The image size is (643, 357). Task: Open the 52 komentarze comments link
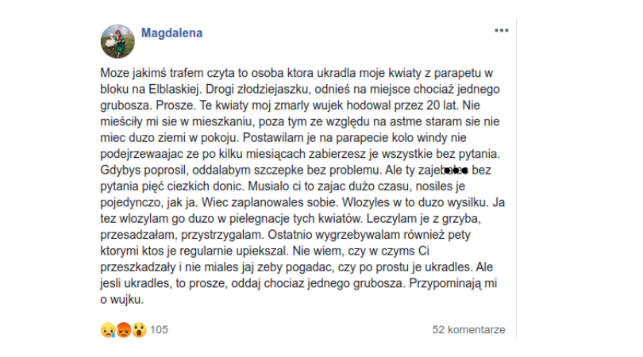click(x=468, y=330)
